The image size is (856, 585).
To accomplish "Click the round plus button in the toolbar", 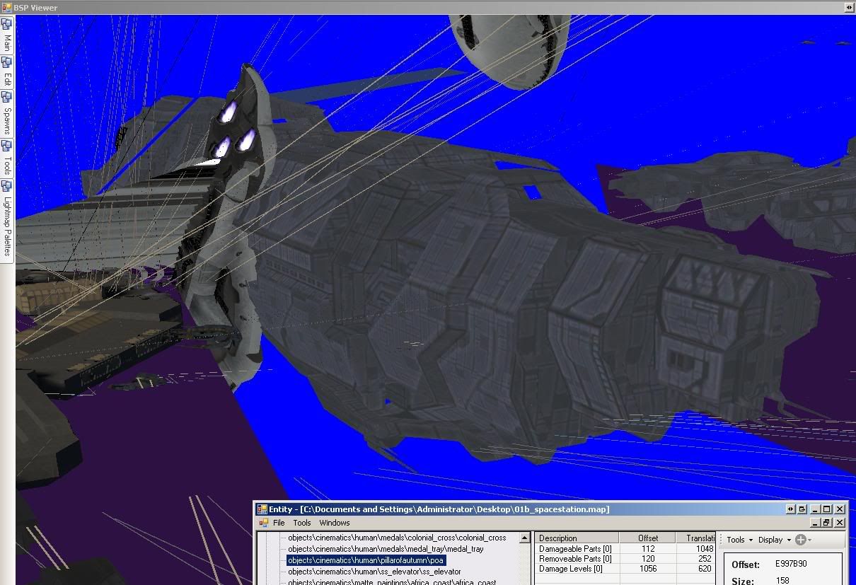I will 801,540.
